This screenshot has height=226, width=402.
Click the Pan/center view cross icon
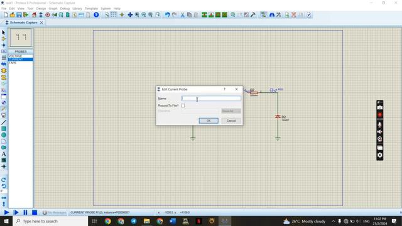pos(130,15)
